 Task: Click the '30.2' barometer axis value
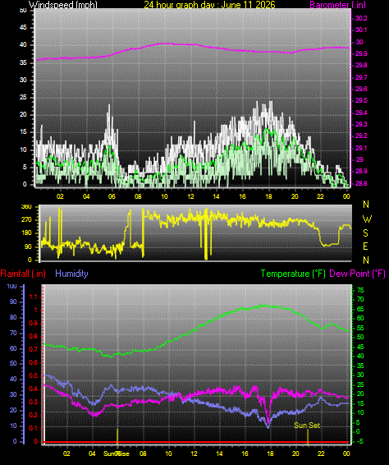pyautogui.click(x=361, y=18)
